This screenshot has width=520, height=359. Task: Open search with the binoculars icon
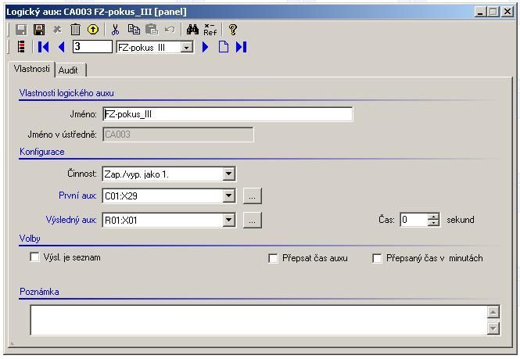pyautogui.click(x=192, y=30)
